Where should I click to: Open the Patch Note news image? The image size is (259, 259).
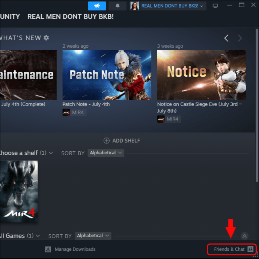pos(107,75)
